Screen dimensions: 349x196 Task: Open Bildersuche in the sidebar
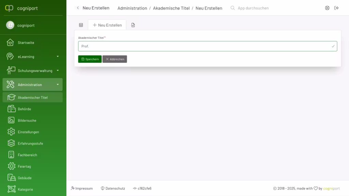(x=27, y=120)
